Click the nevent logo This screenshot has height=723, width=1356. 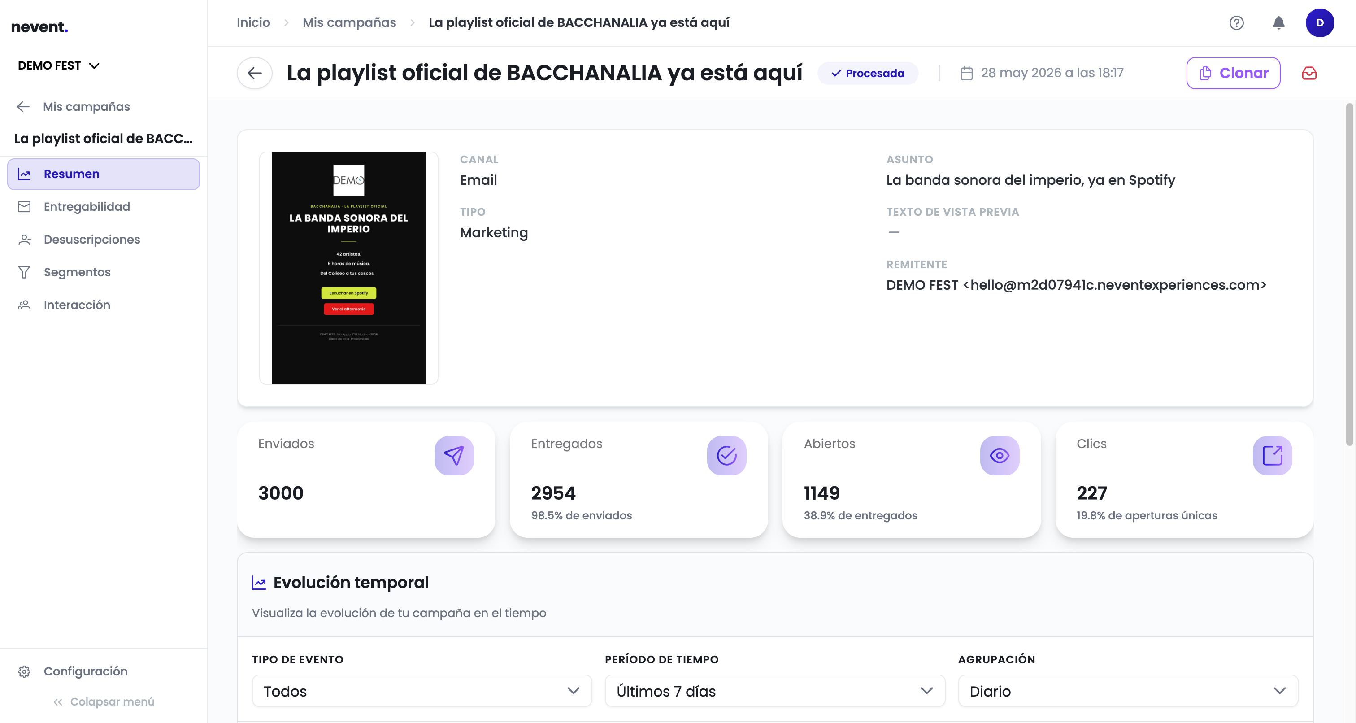tap(39, 27)
